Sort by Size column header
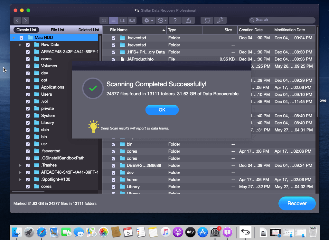Screen dimensions: 329x240 click(220, 30)
